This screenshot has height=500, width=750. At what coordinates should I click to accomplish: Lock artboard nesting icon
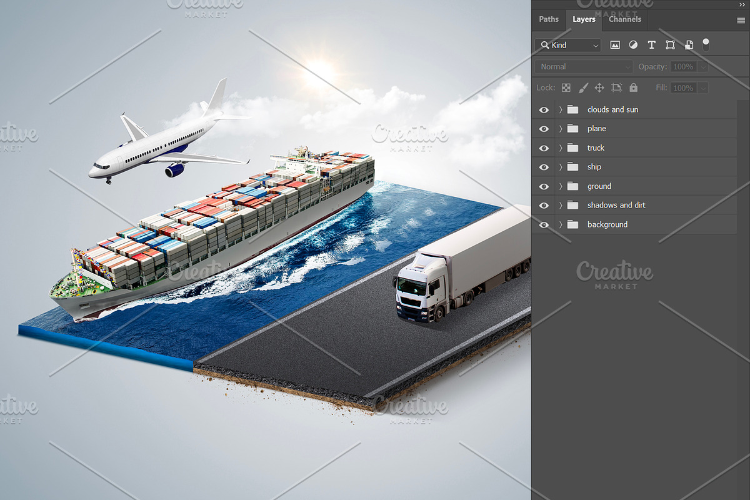pos(617,88)
